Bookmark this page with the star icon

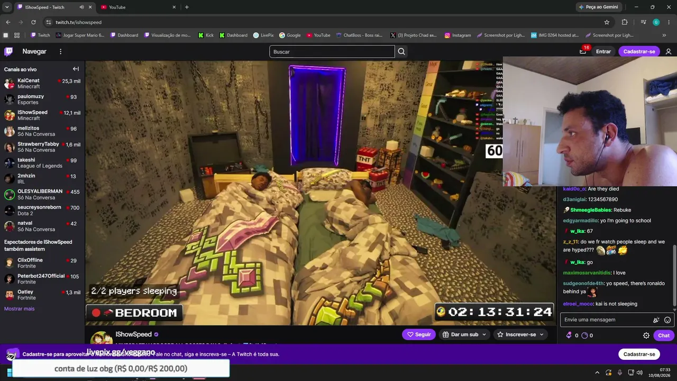607,22
